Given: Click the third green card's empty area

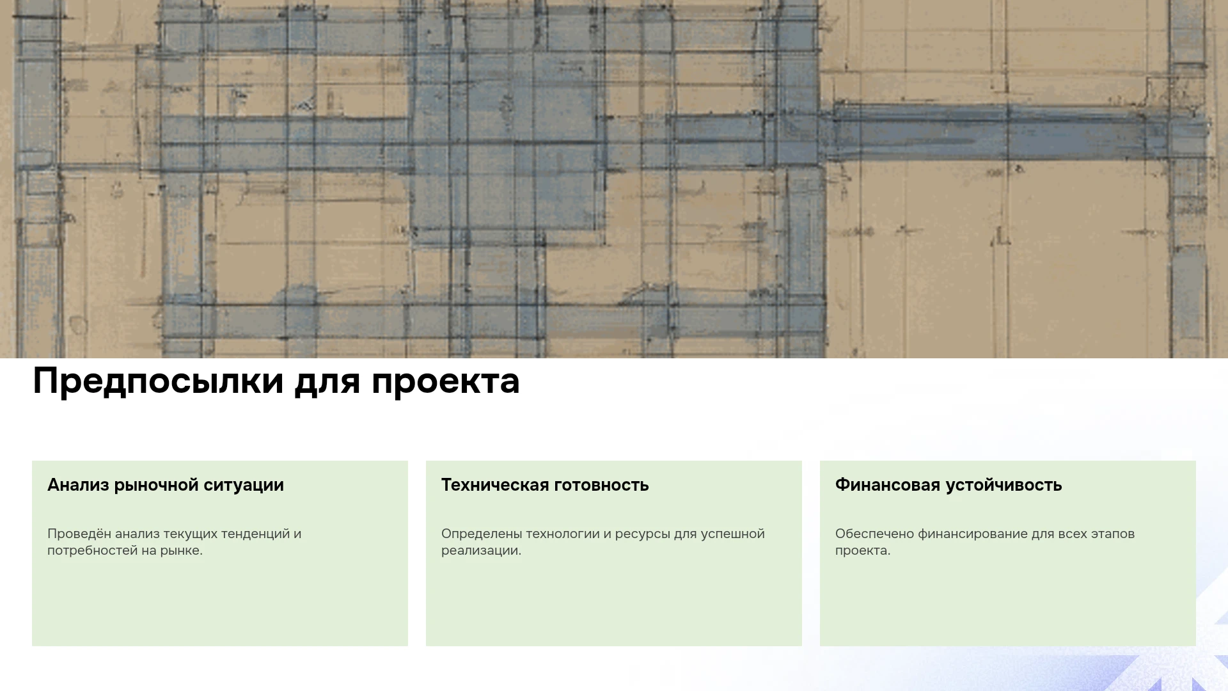Looking at the screenshot, I should [x=1008, y=601].
